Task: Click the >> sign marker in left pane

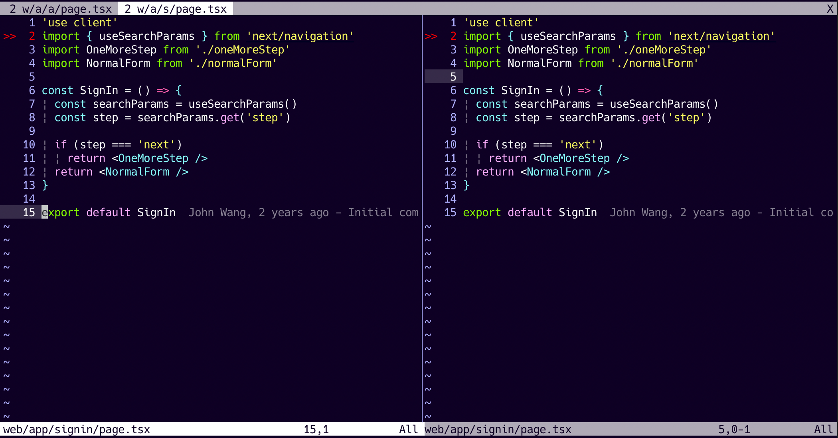Action: pyautogui.click(x=10, y=36)
